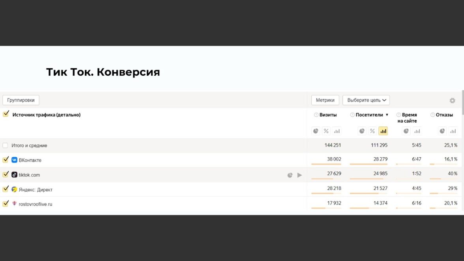Click pie chart icon under Время на сайте

coord(406,131)
